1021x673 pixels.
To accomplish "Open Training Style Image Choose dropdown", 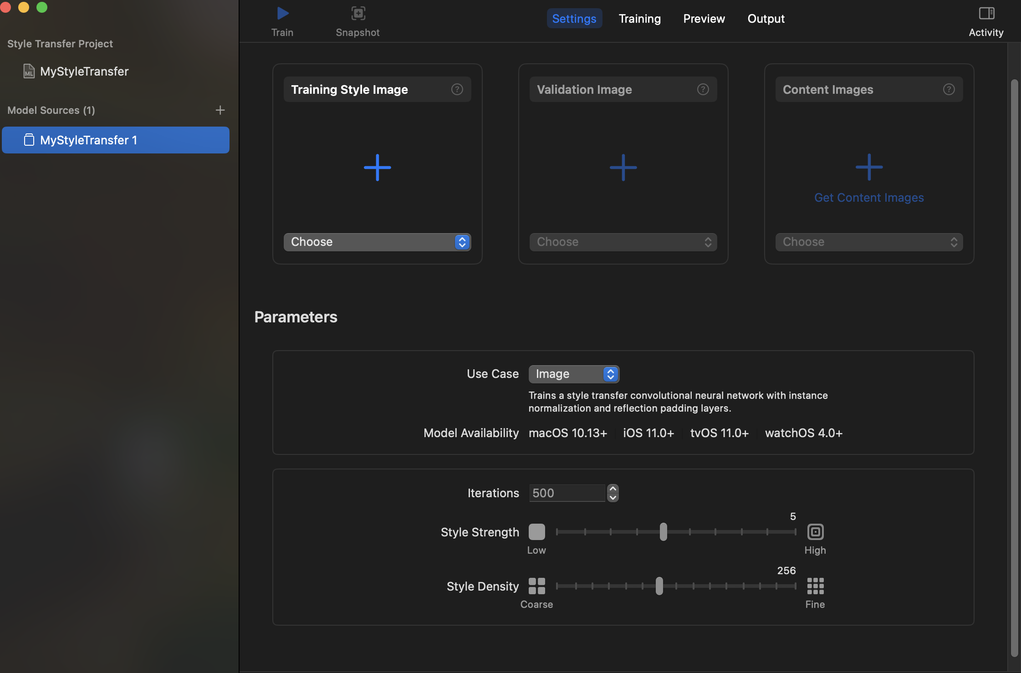I will (377, 242).
